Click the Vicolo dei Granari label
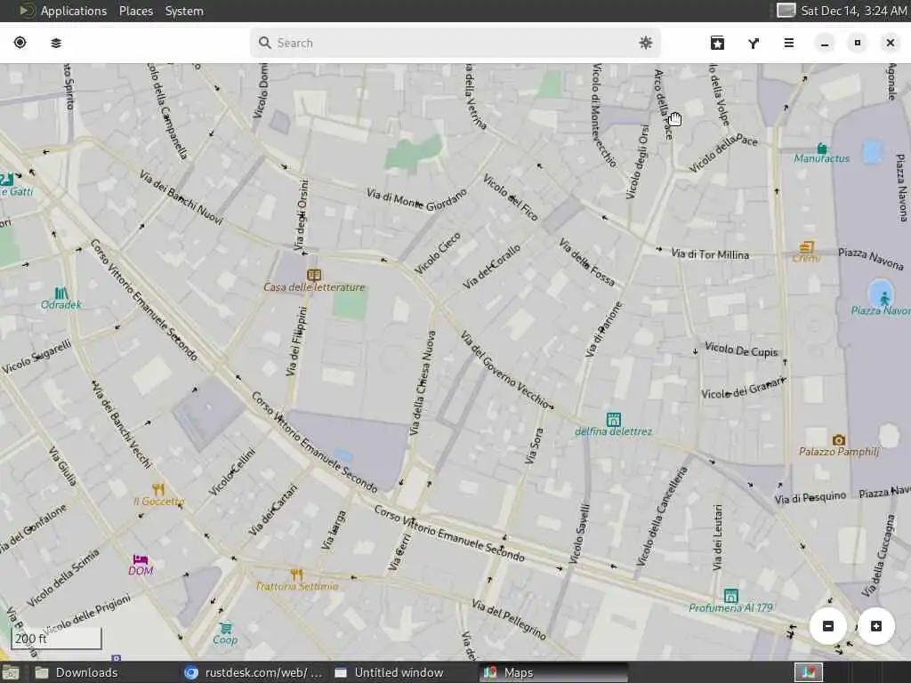The image size is (911, 683). tap(744, 388)
